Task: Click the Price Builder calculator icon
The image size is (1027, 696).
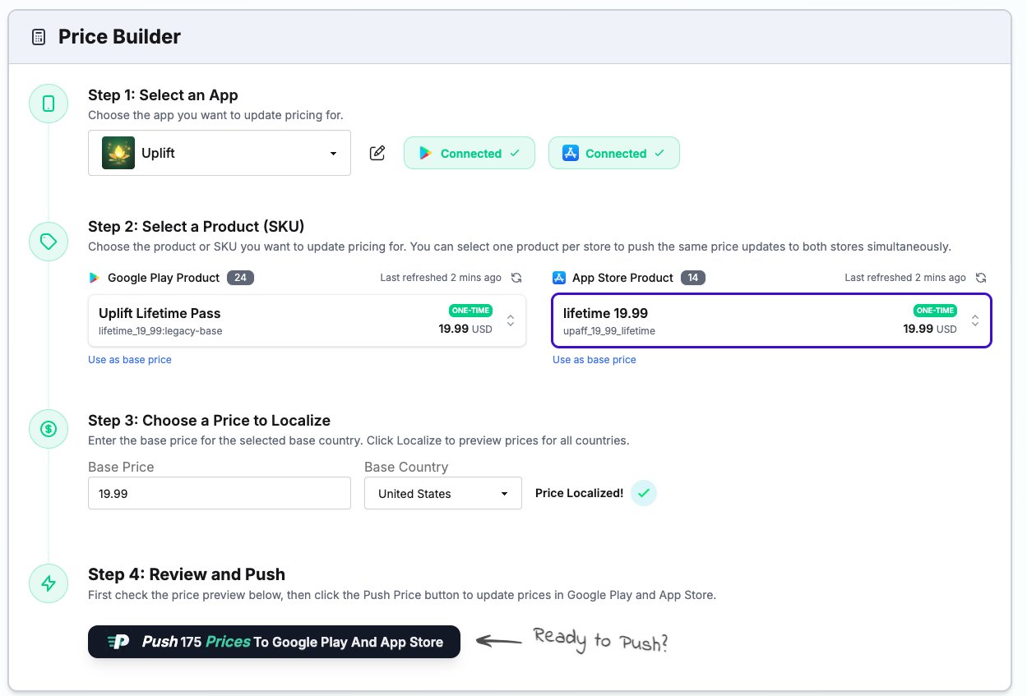Action: pyautogui.click(x=38, y=37)
